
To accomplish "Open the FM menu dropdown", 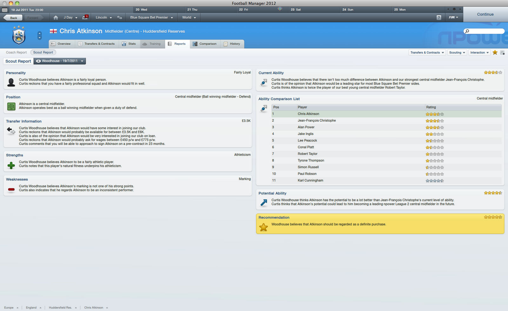I will (453, 17).
